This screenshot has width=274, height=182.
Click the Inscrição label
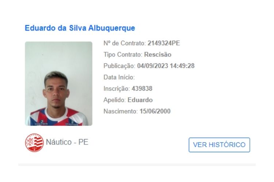(117, 88)
